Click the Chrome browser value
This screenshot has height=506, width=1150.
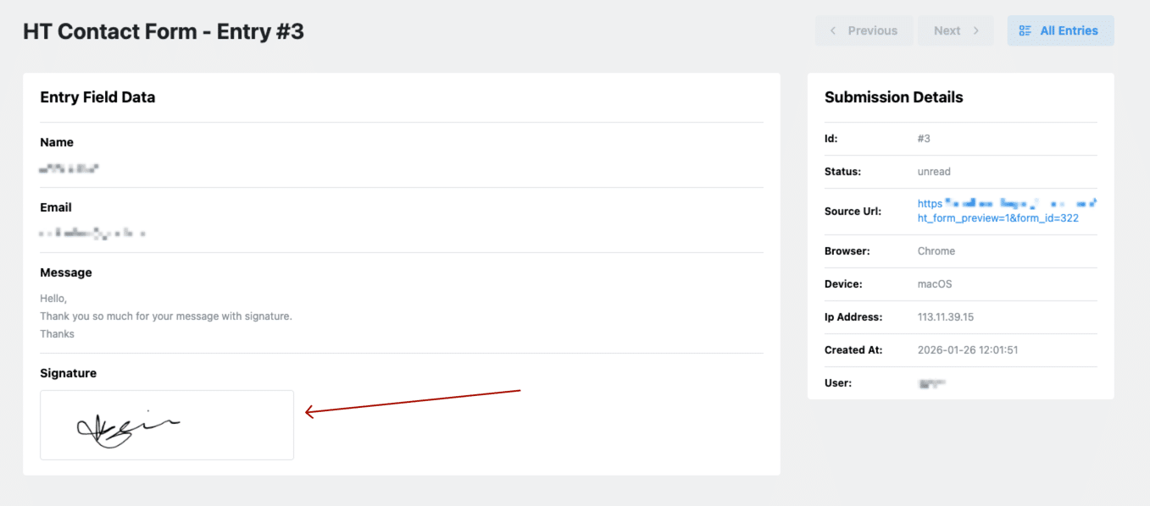coord(936,251)
